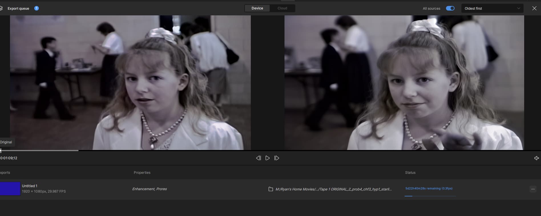The image size is (541, 216).
Task: Click the Export queue title
Action: pyautogui.click(x=18, y=9)
